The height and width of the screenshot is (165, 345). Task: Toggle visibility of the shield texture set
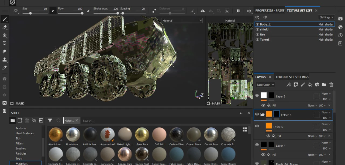click(257, 30)
